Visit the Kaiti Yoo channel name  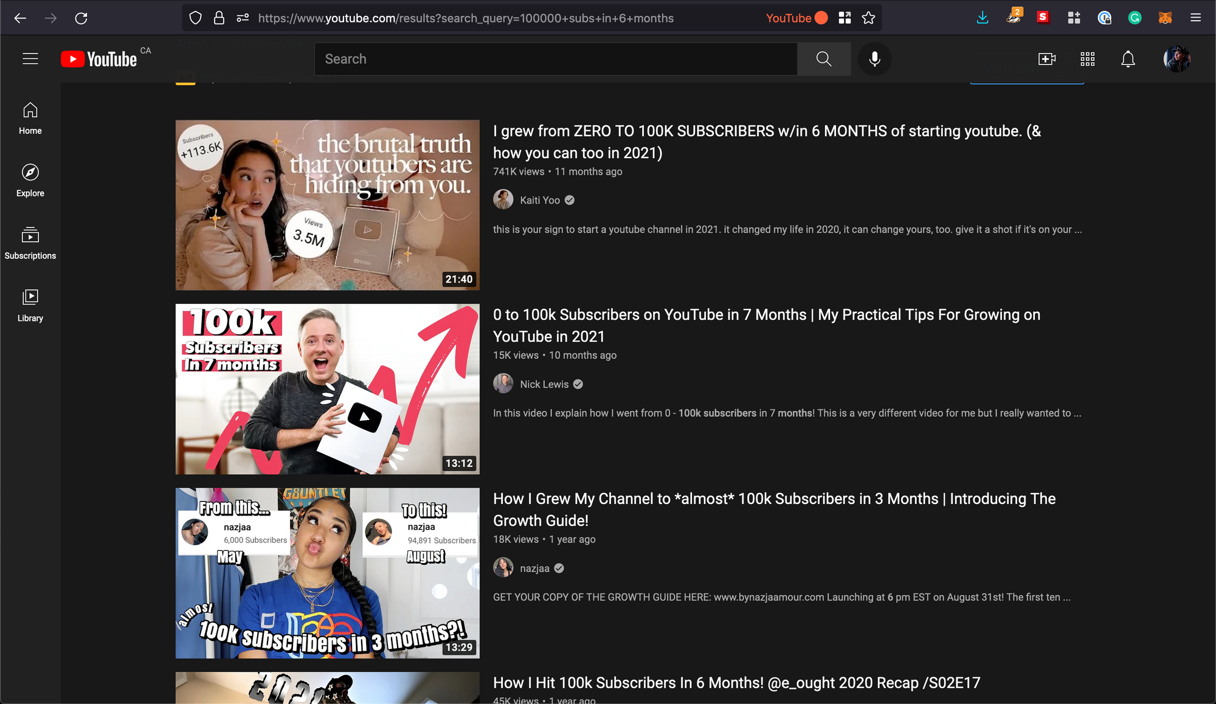(x=540, y=200)
